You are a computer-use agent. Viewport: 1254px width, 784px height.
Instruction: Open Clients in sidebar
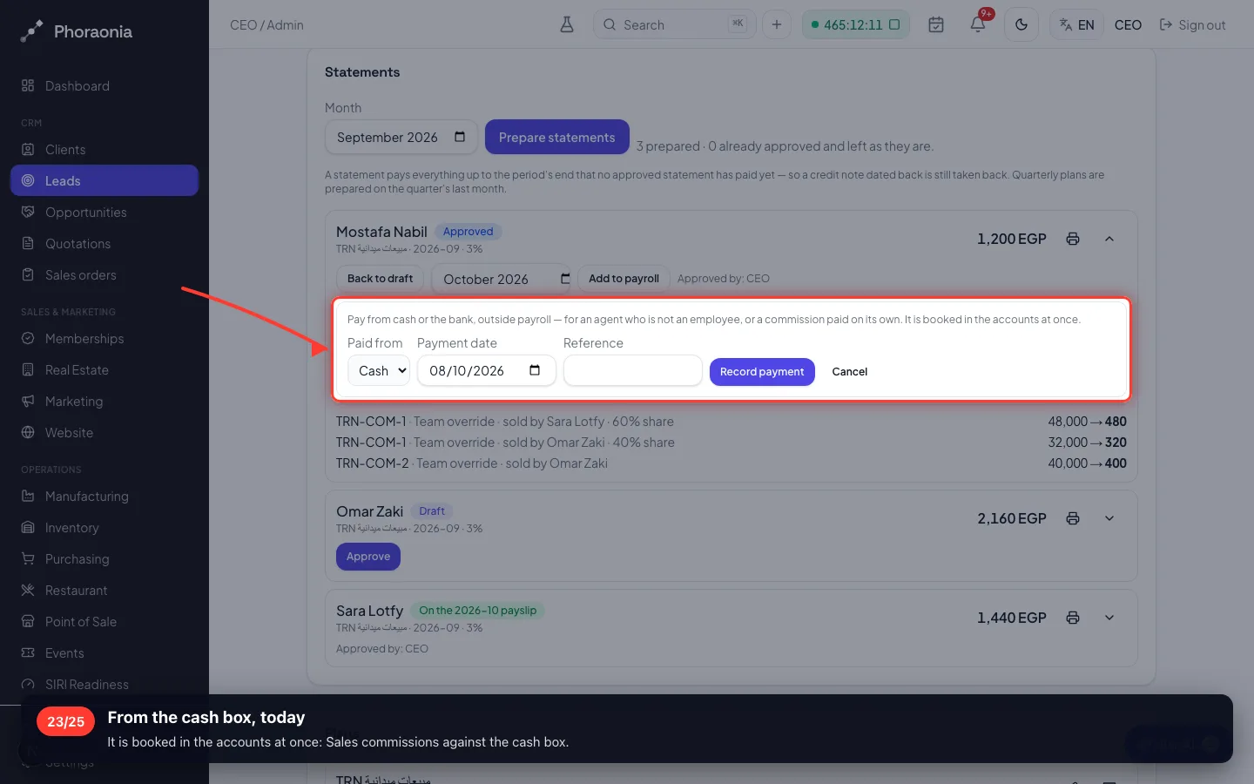coord(104,150)
